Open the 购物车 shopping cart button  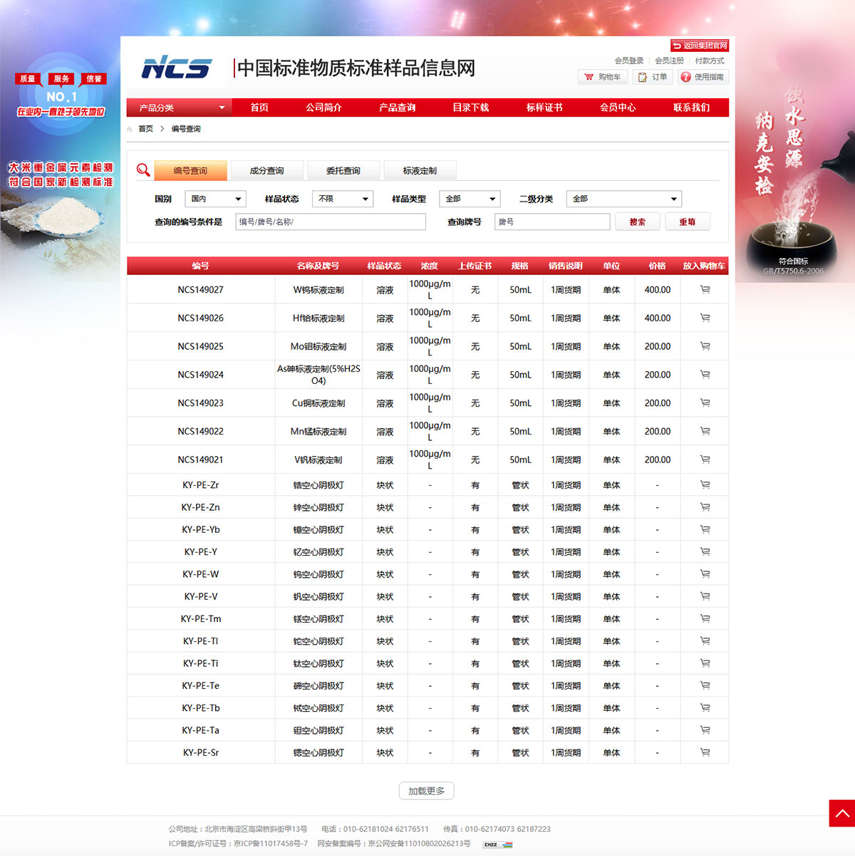(602, 77)
